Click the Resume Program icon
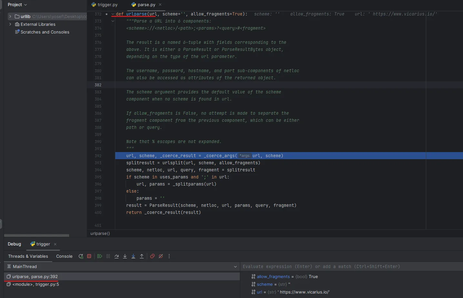 100,256
